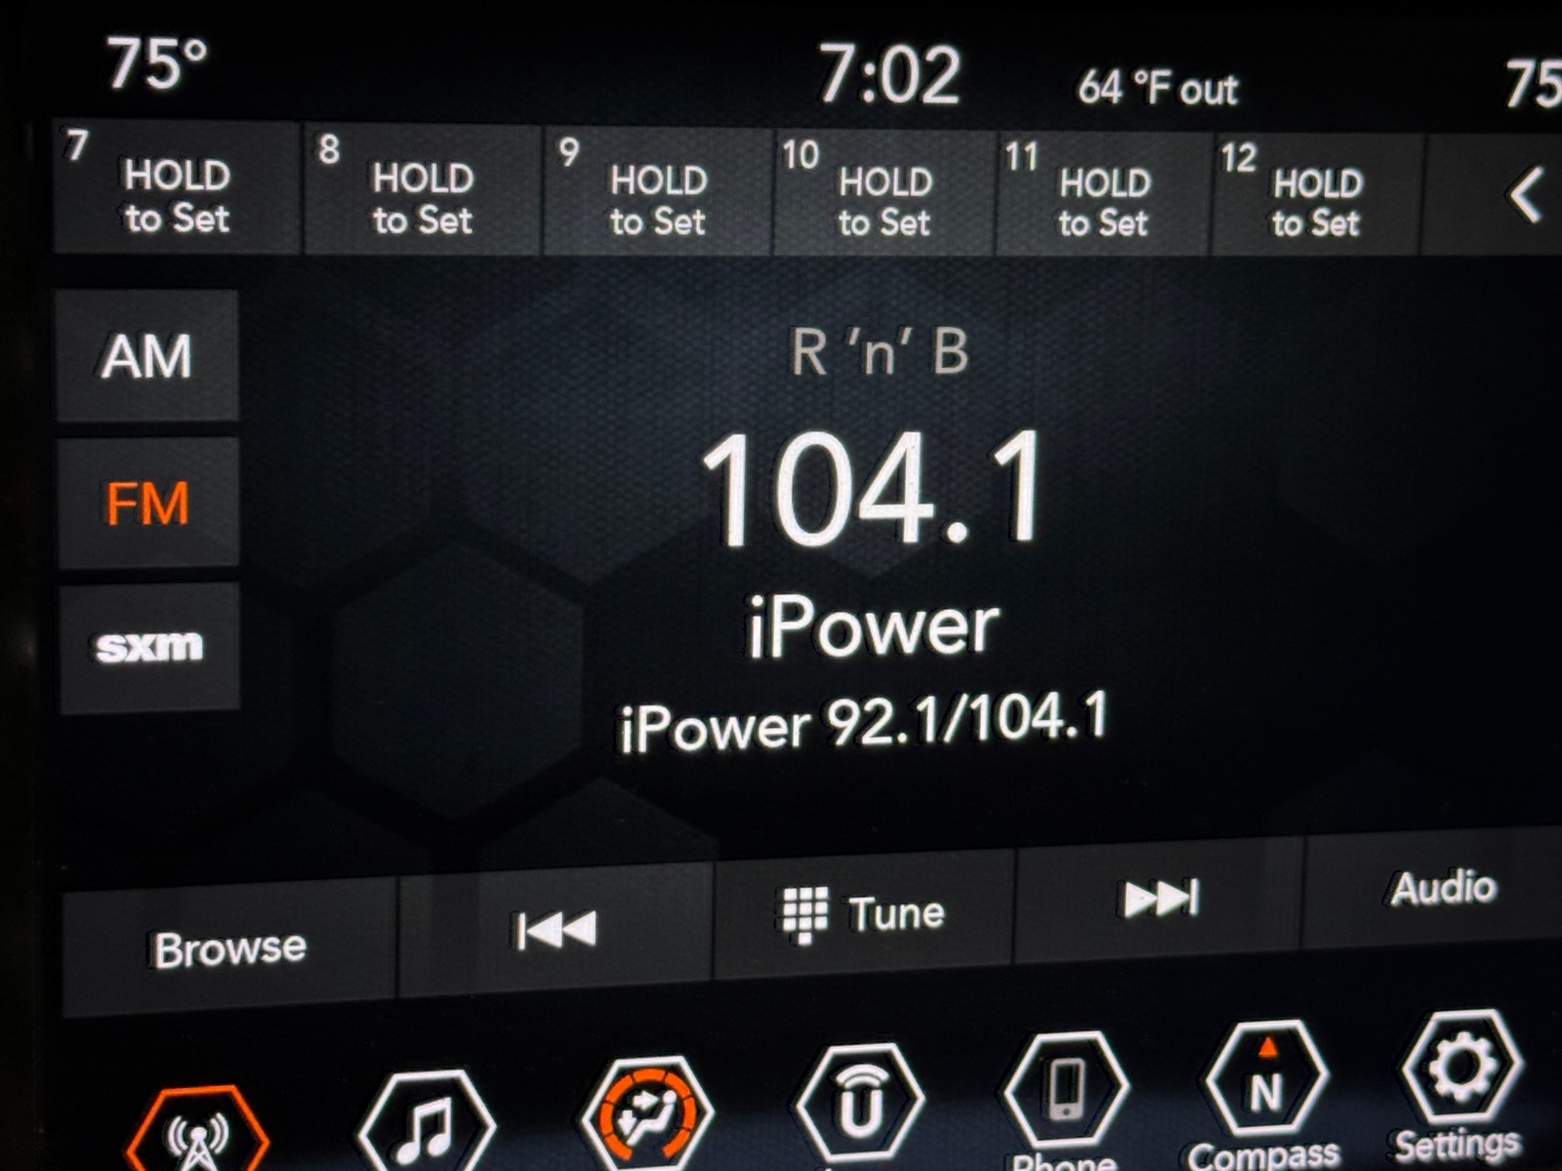
Task: Skip to next station
Action: pos(1160,900)
